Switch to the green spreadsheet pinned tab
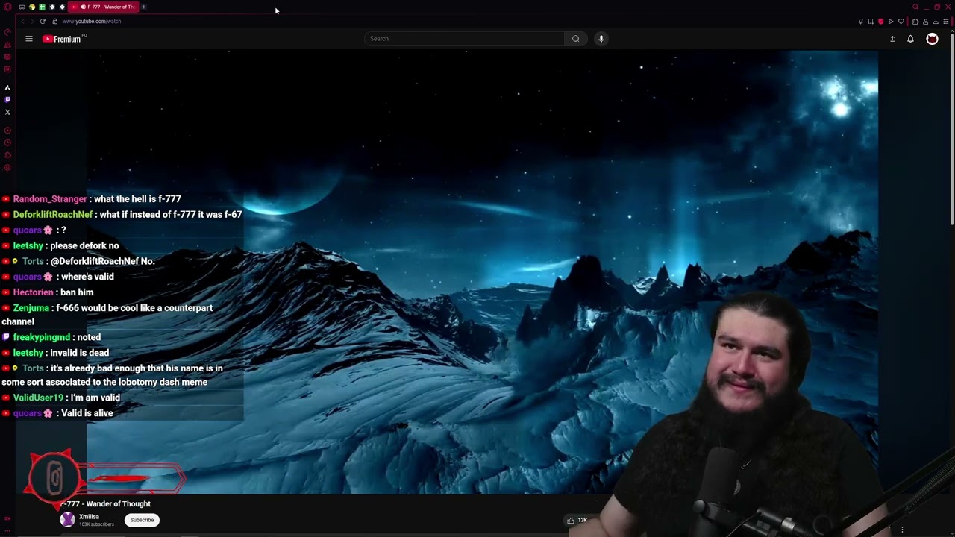955x537 pixels. [x=42, y=7]
